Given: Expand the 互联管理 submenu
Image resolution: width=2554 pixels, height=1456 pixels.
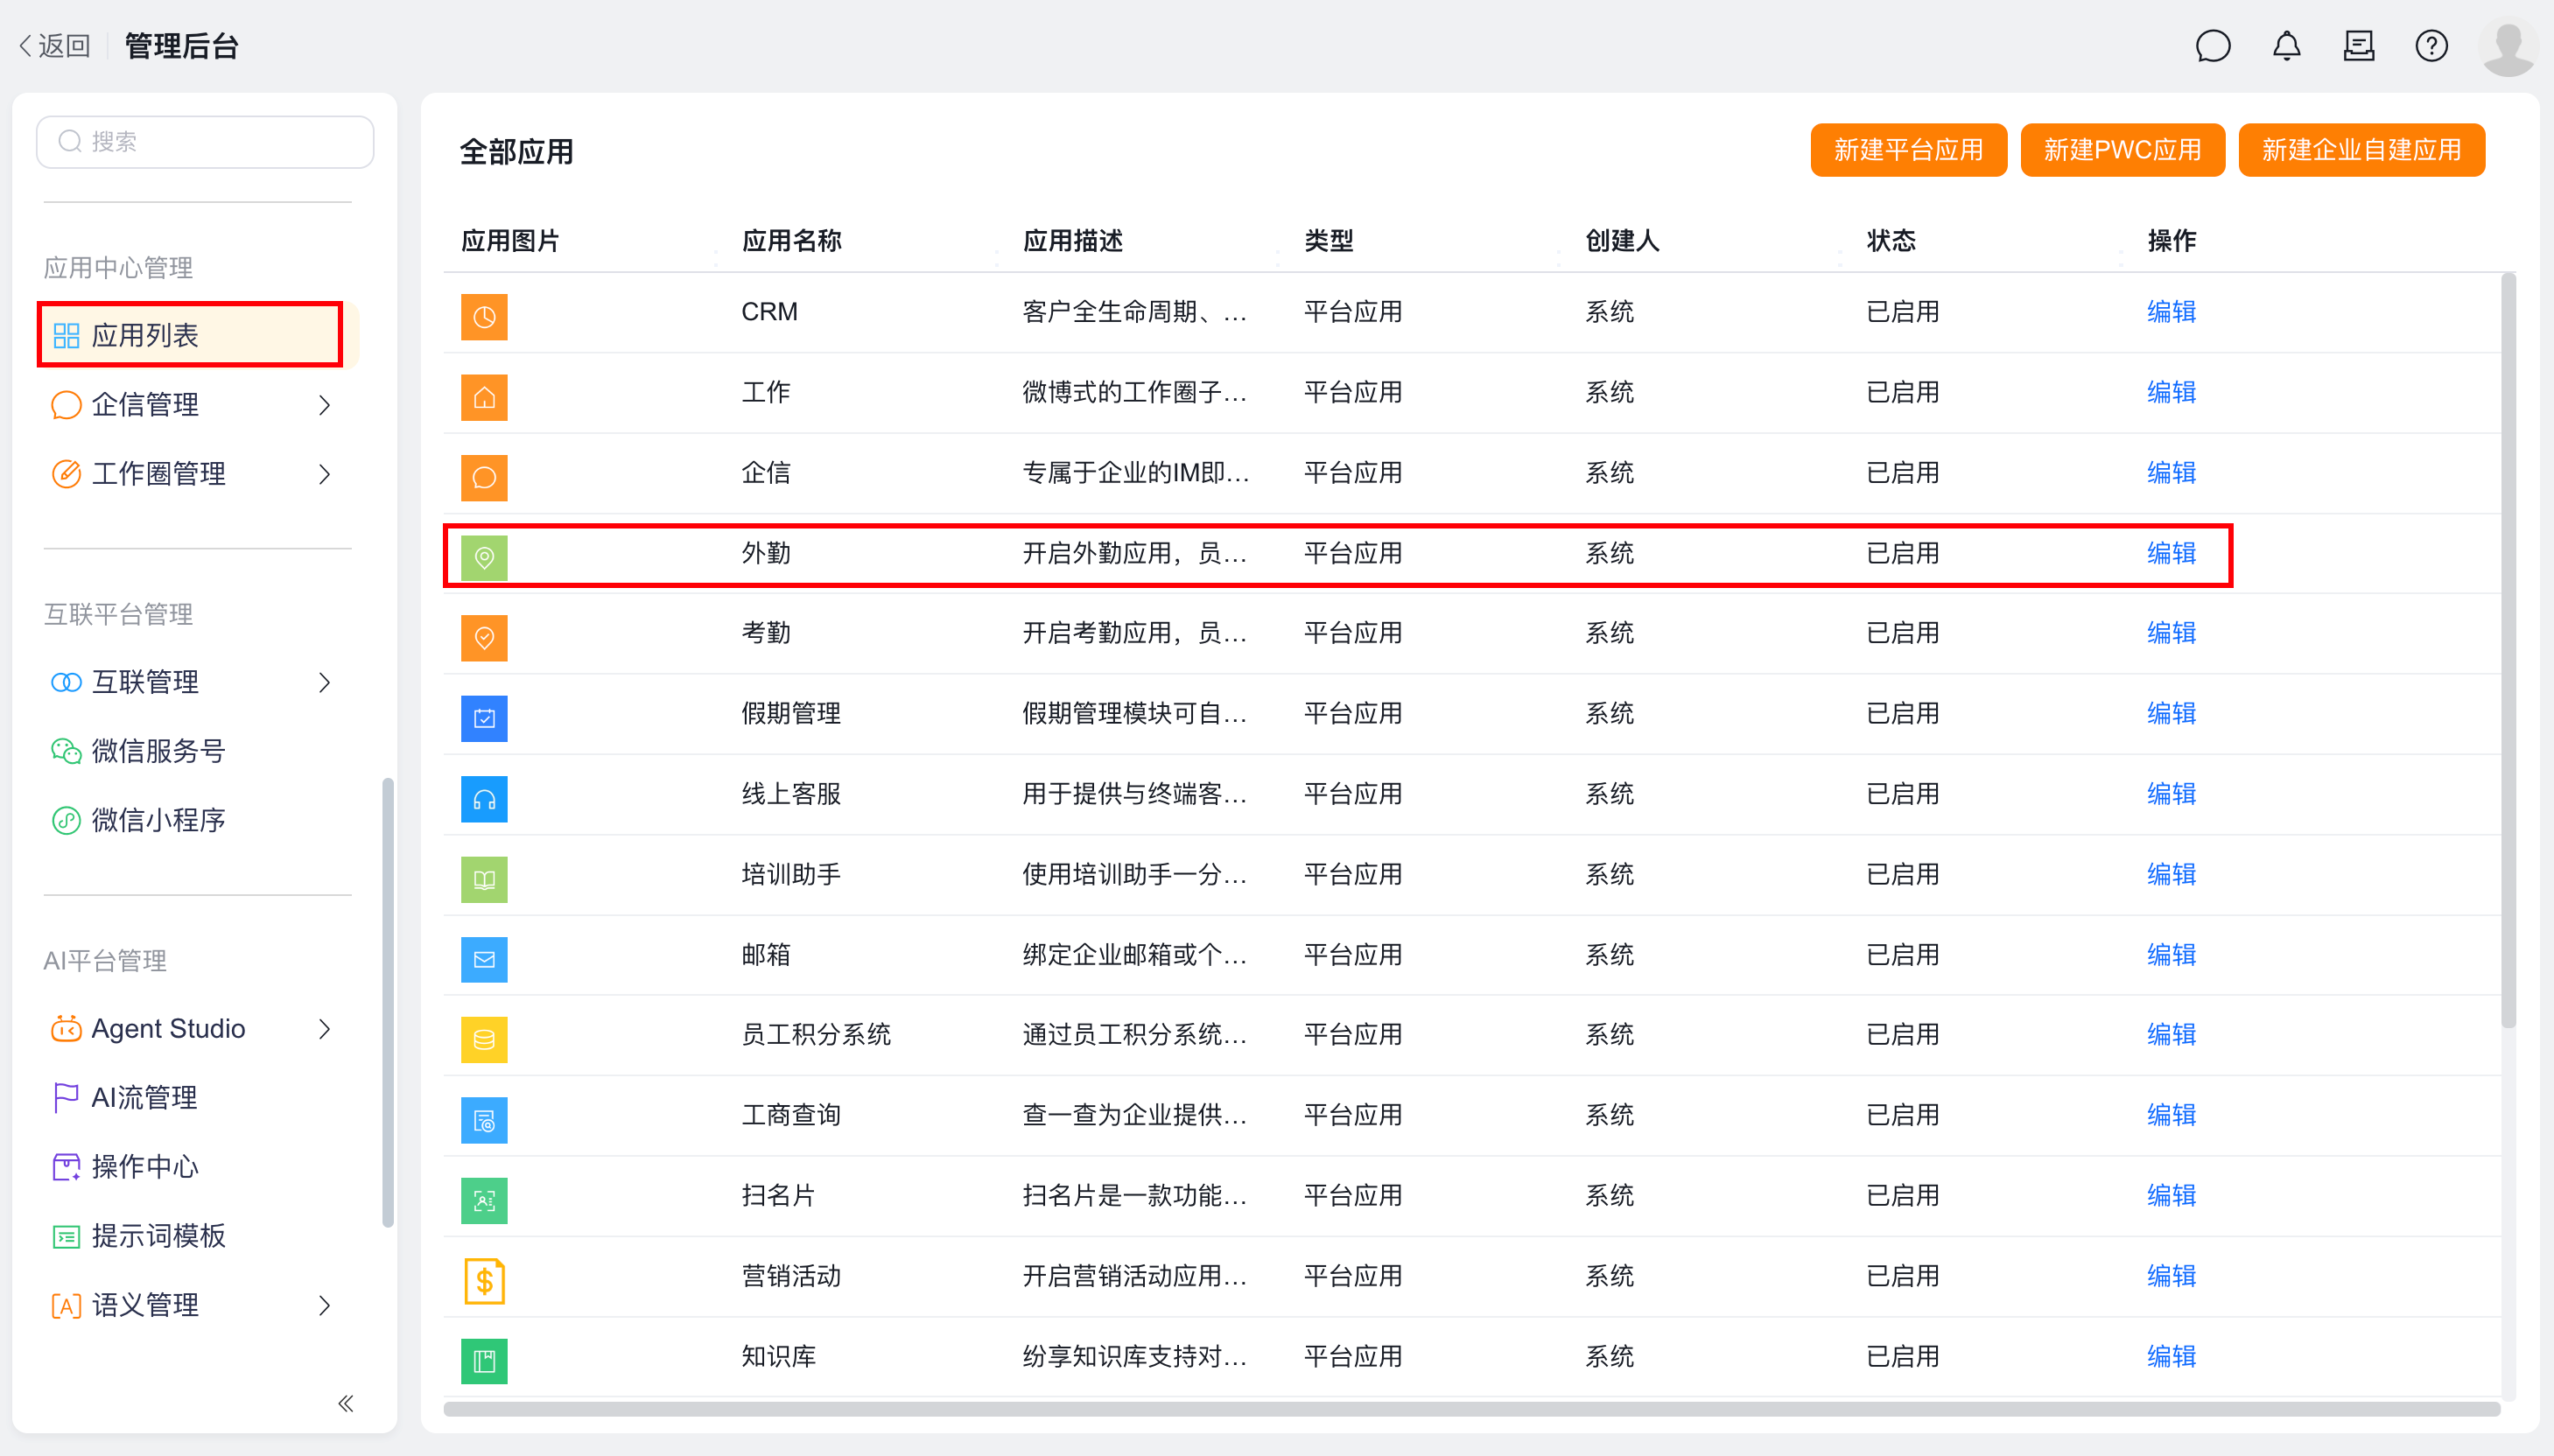Looking at the screenshot, I should coord(324,683).
